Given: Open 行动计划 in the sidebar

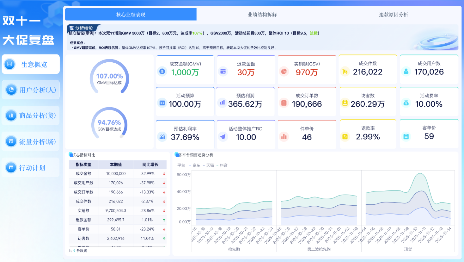Looking at the screenshot, I should (31, 167).
